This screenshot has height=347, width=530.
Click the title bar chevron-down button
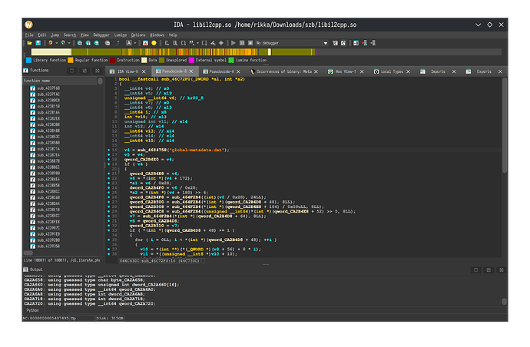[478, 25]
